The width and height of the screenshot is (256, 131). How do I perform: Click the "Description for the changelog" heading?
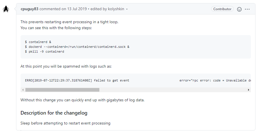pyautogui.click(x=54, y=113)
